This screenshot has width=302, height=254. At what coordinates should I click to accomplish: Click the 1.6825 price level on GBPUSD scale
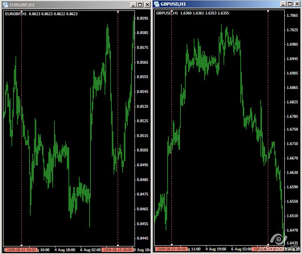click(x=292, y=102)
